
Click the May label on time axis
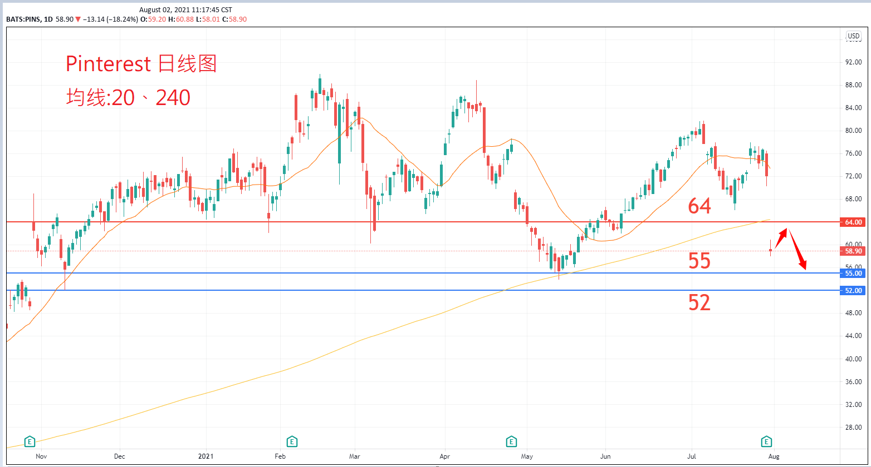click(x=527, y=456)
